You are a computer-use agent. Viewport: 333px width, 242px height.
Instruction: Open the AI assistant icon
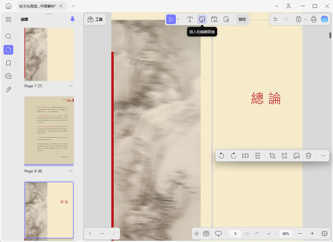(325, 19)
